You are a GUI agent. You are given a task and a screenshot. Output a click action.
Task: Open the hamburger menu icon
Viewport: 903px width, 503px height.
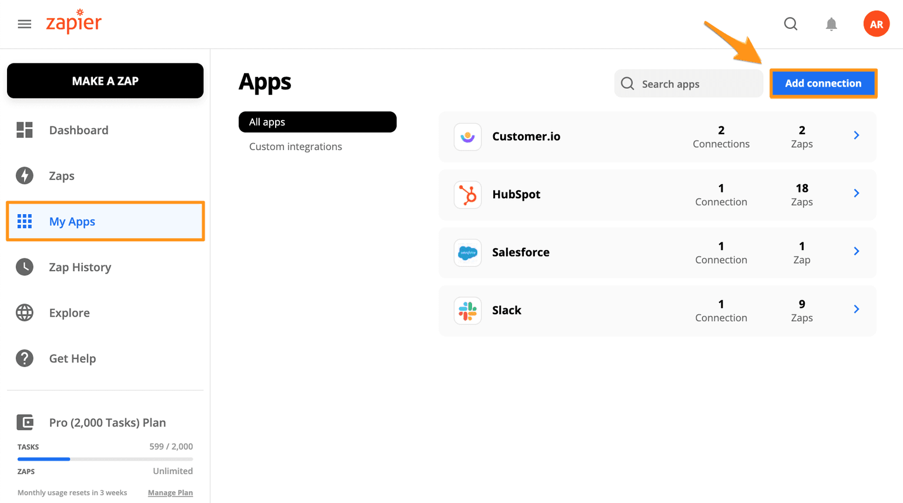coord(24,24)
